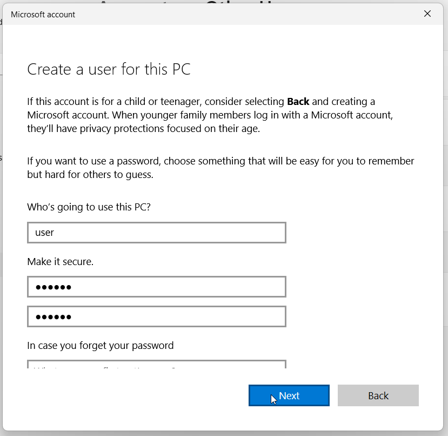
Task: Click the Next button
Action: pos(289,395)
